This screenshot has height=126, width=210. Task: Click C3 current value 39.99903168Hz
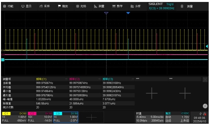click(x=112, y=83)
